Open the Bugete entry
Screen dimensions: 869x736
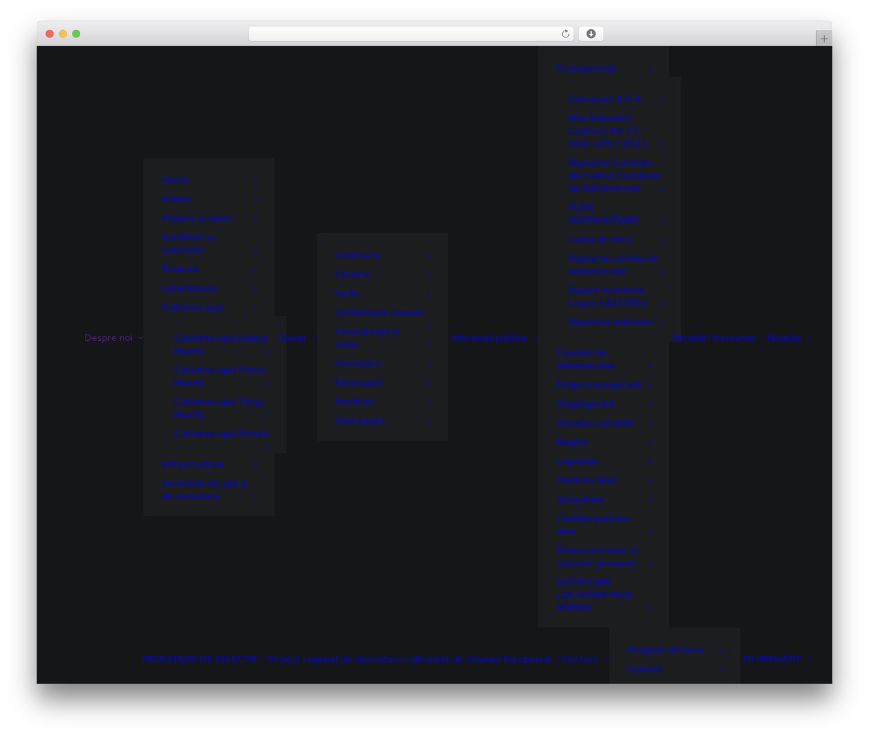tap(572, 441)
